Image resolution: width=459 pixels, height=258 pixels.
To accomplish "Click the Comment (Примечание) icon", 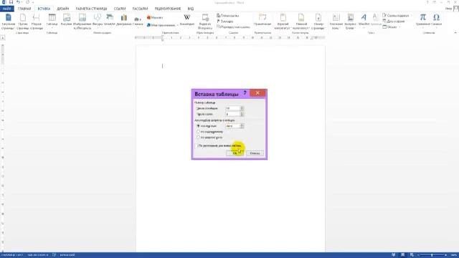I will tap(262, 17).
